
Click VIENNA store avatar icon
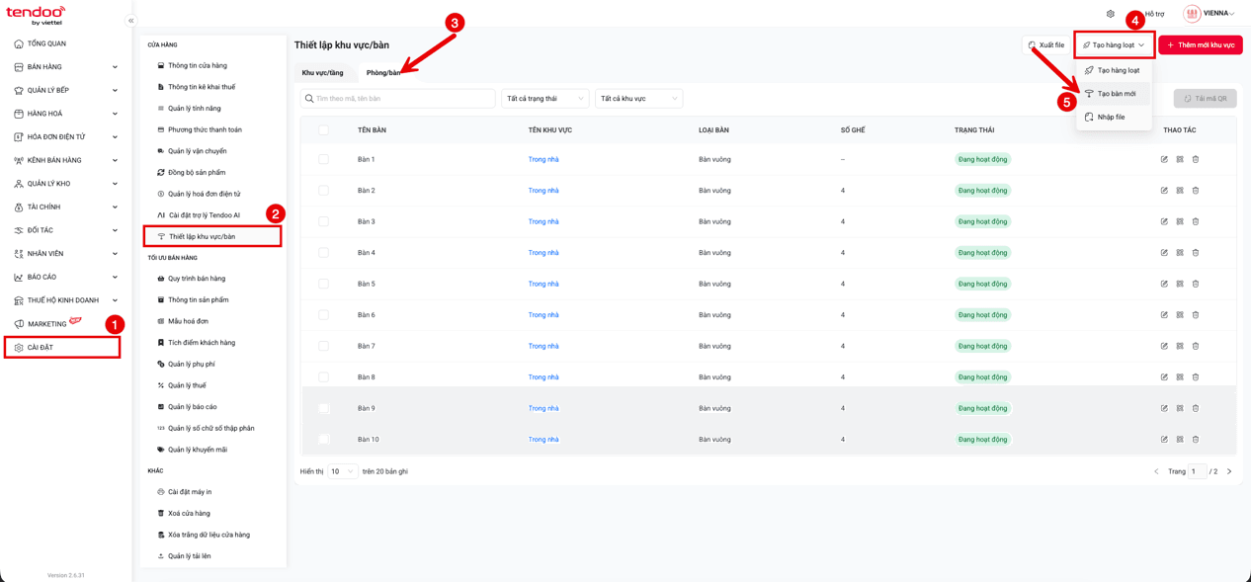point(1192,14)
